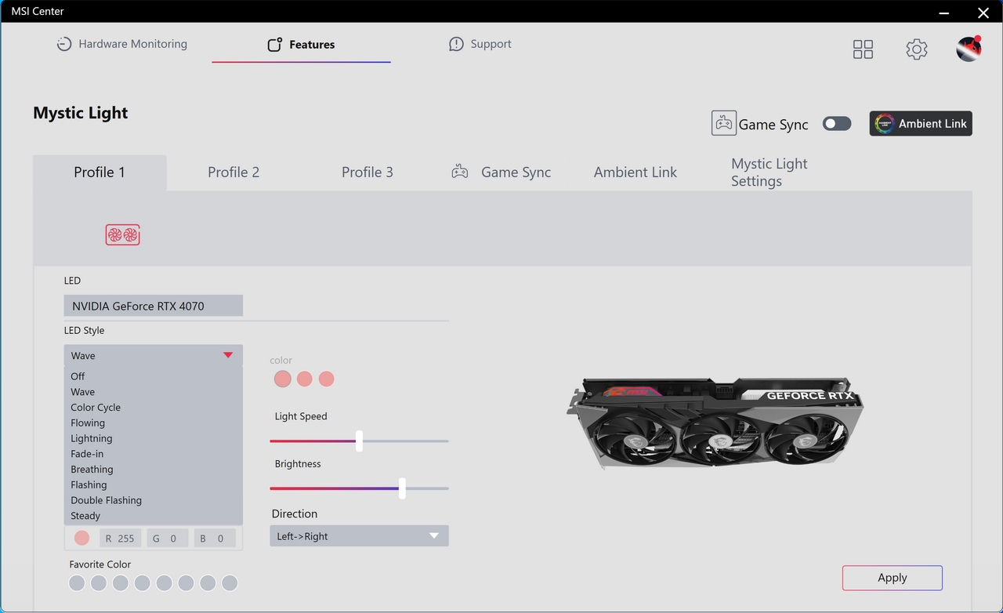Image resolution: width=1003 pixels, height=613 pixels.
Task: Select the first color swatch under color
Action: pos(283,379)
